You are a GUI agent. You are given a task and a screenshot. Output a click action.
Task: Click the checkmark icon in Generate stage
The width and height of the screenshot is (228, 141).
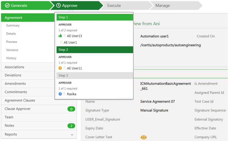point(7,5)
